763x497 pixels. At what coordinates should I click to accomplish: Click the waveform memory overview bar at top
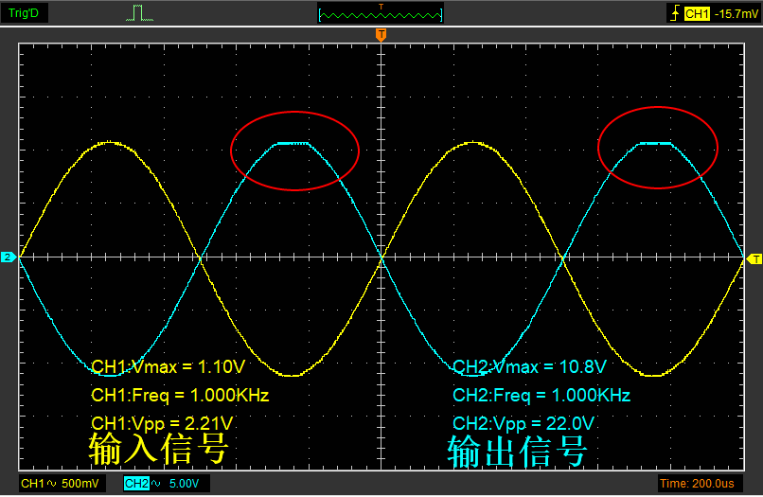tap(381, 14)
